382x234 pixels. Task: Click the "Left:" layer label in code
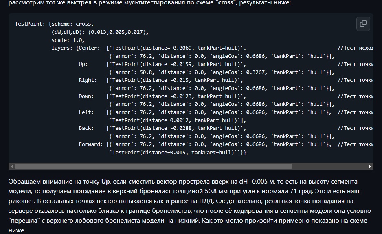86,112
